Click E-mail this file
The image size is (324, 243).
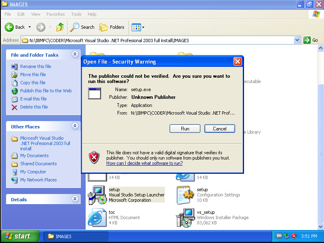click(33, 99)
